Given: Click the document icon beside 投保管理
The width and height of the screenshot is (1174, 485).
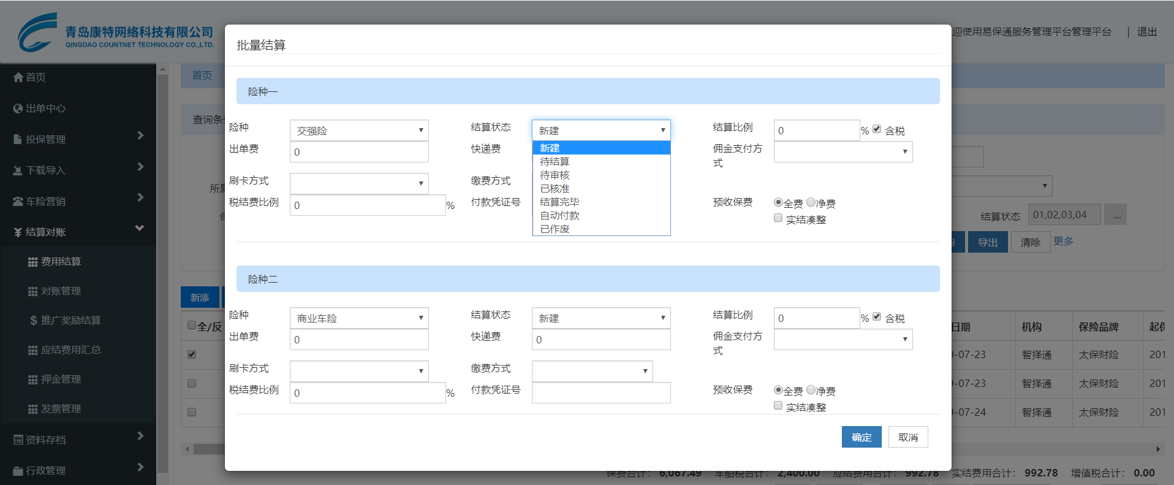Looking at the screenshot, I should coord(18,140).
